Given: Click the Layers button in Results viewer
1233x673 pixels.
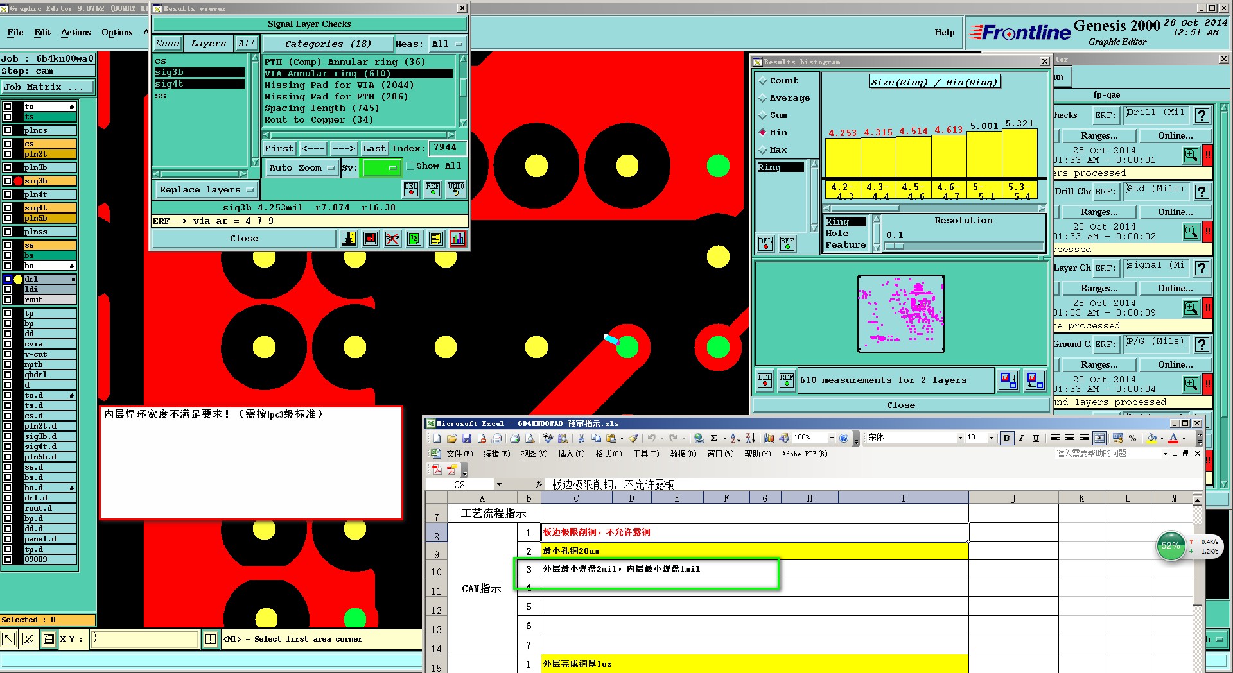Looking at the screenshot, I should click(x=208, y=44).
